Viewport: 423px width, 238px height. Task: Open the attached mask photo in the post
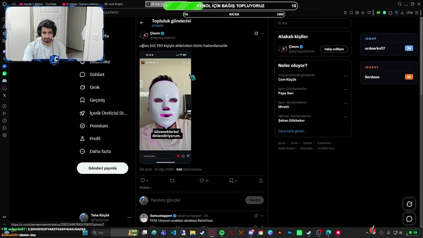[x=165, y=107]
